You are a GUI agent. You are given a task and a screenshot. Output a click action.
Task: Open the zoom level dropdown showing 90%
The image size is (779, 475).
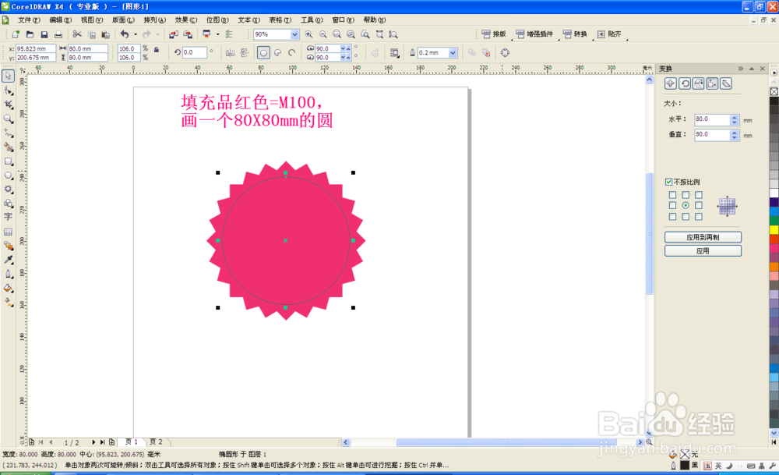(294, 34)
